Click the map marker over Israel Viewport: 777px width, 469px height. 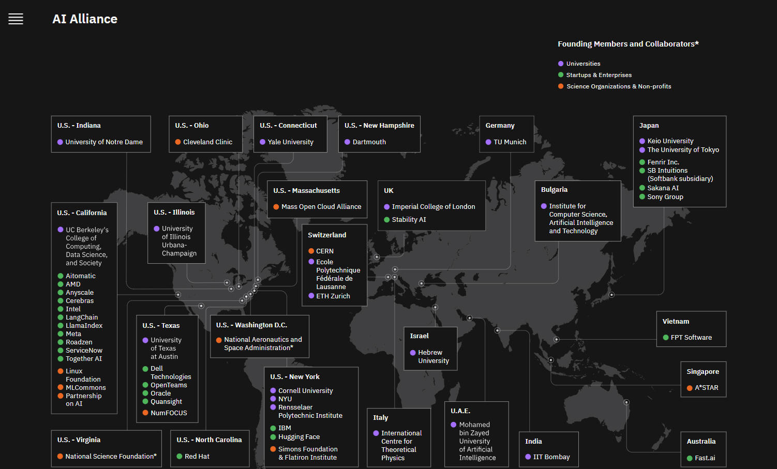pos(435,307)
